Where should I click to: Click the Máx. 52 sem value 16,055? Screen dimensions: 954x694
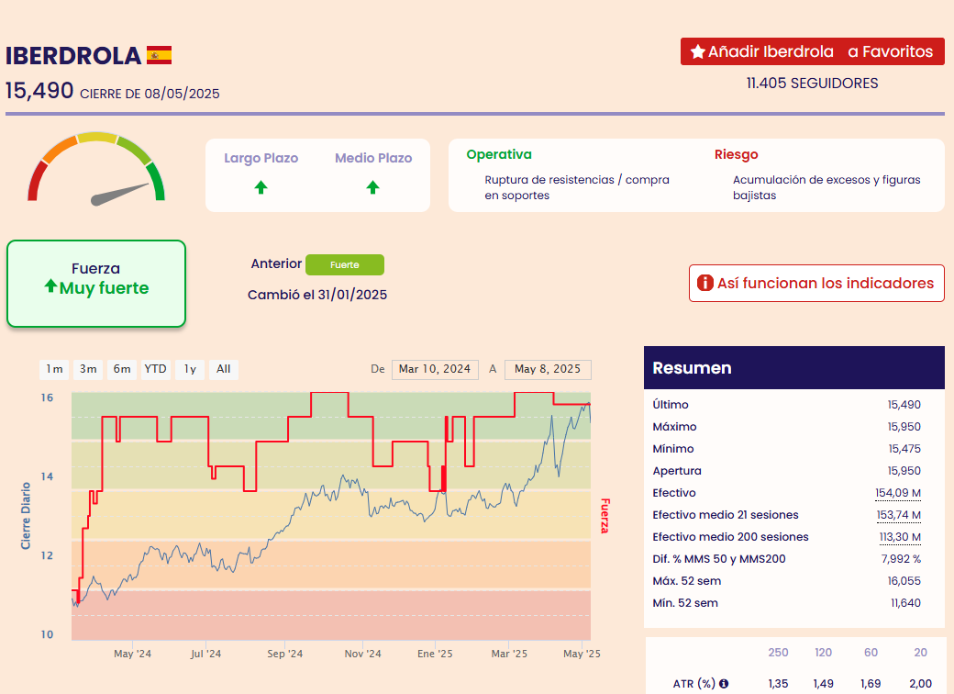tap(904, 581)
